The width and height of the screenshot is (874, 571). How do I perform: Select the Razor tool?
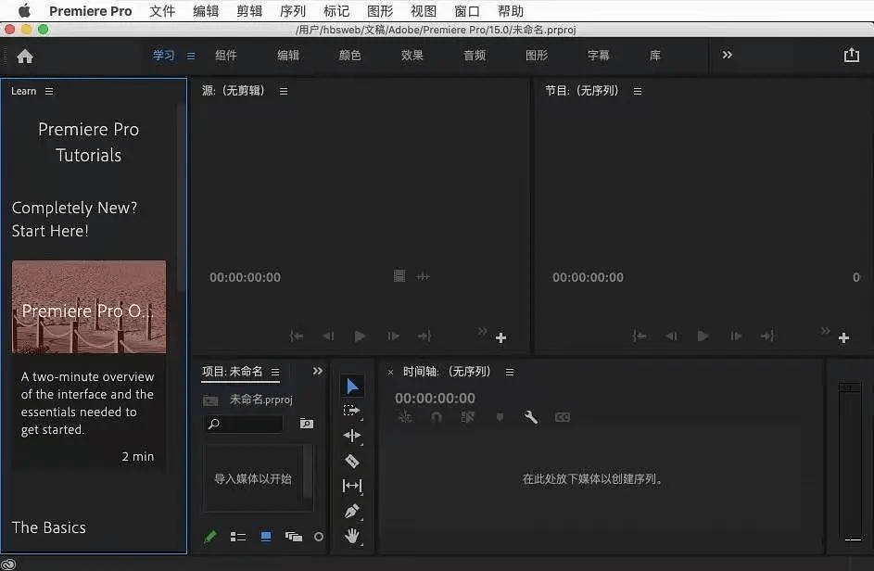tap(352, 461)
